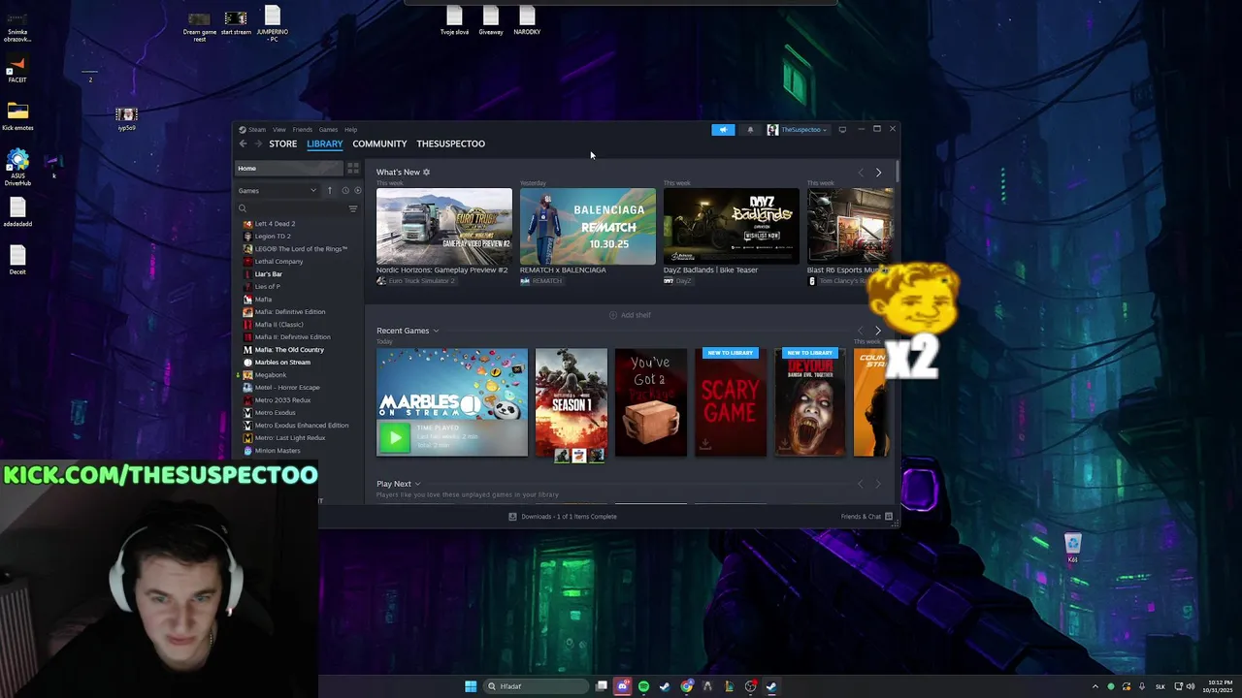Screen dimensions: 1242x698
Task: Open DEVOUR card in Recent Games
Action: 810,402
